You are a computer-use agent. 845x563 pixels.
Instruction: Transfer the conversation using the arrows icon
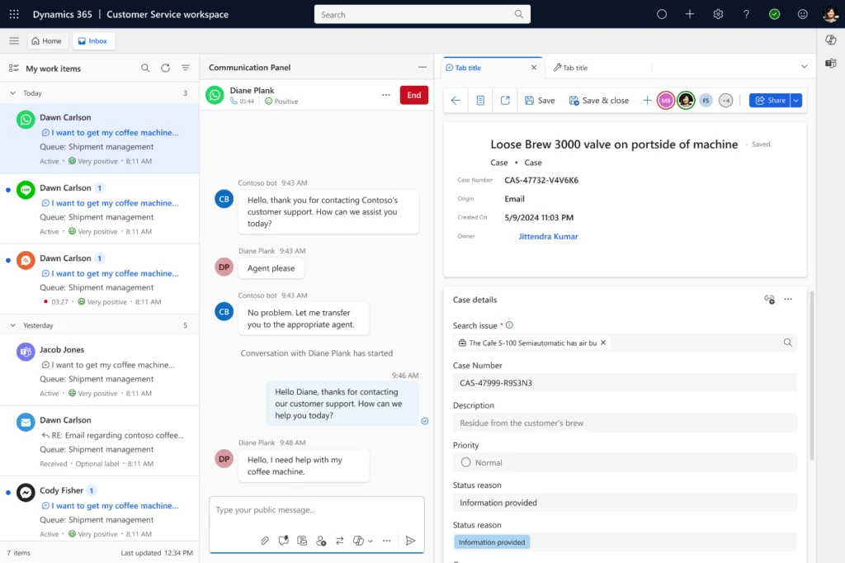340,541
